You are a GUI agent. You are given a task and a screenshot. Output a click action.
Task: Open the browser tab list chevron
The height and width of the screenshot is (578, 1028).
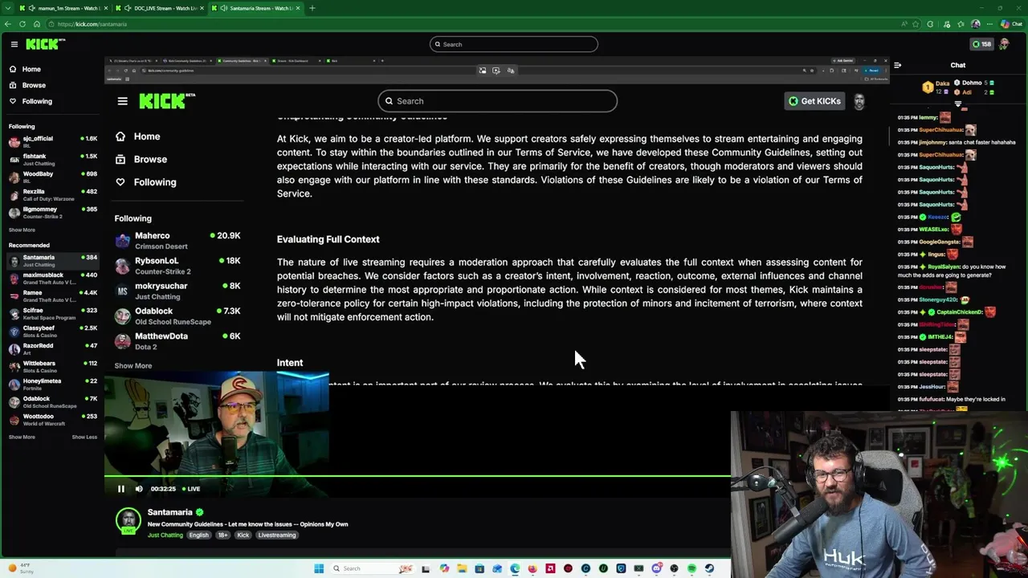click(x=9, y=8)
